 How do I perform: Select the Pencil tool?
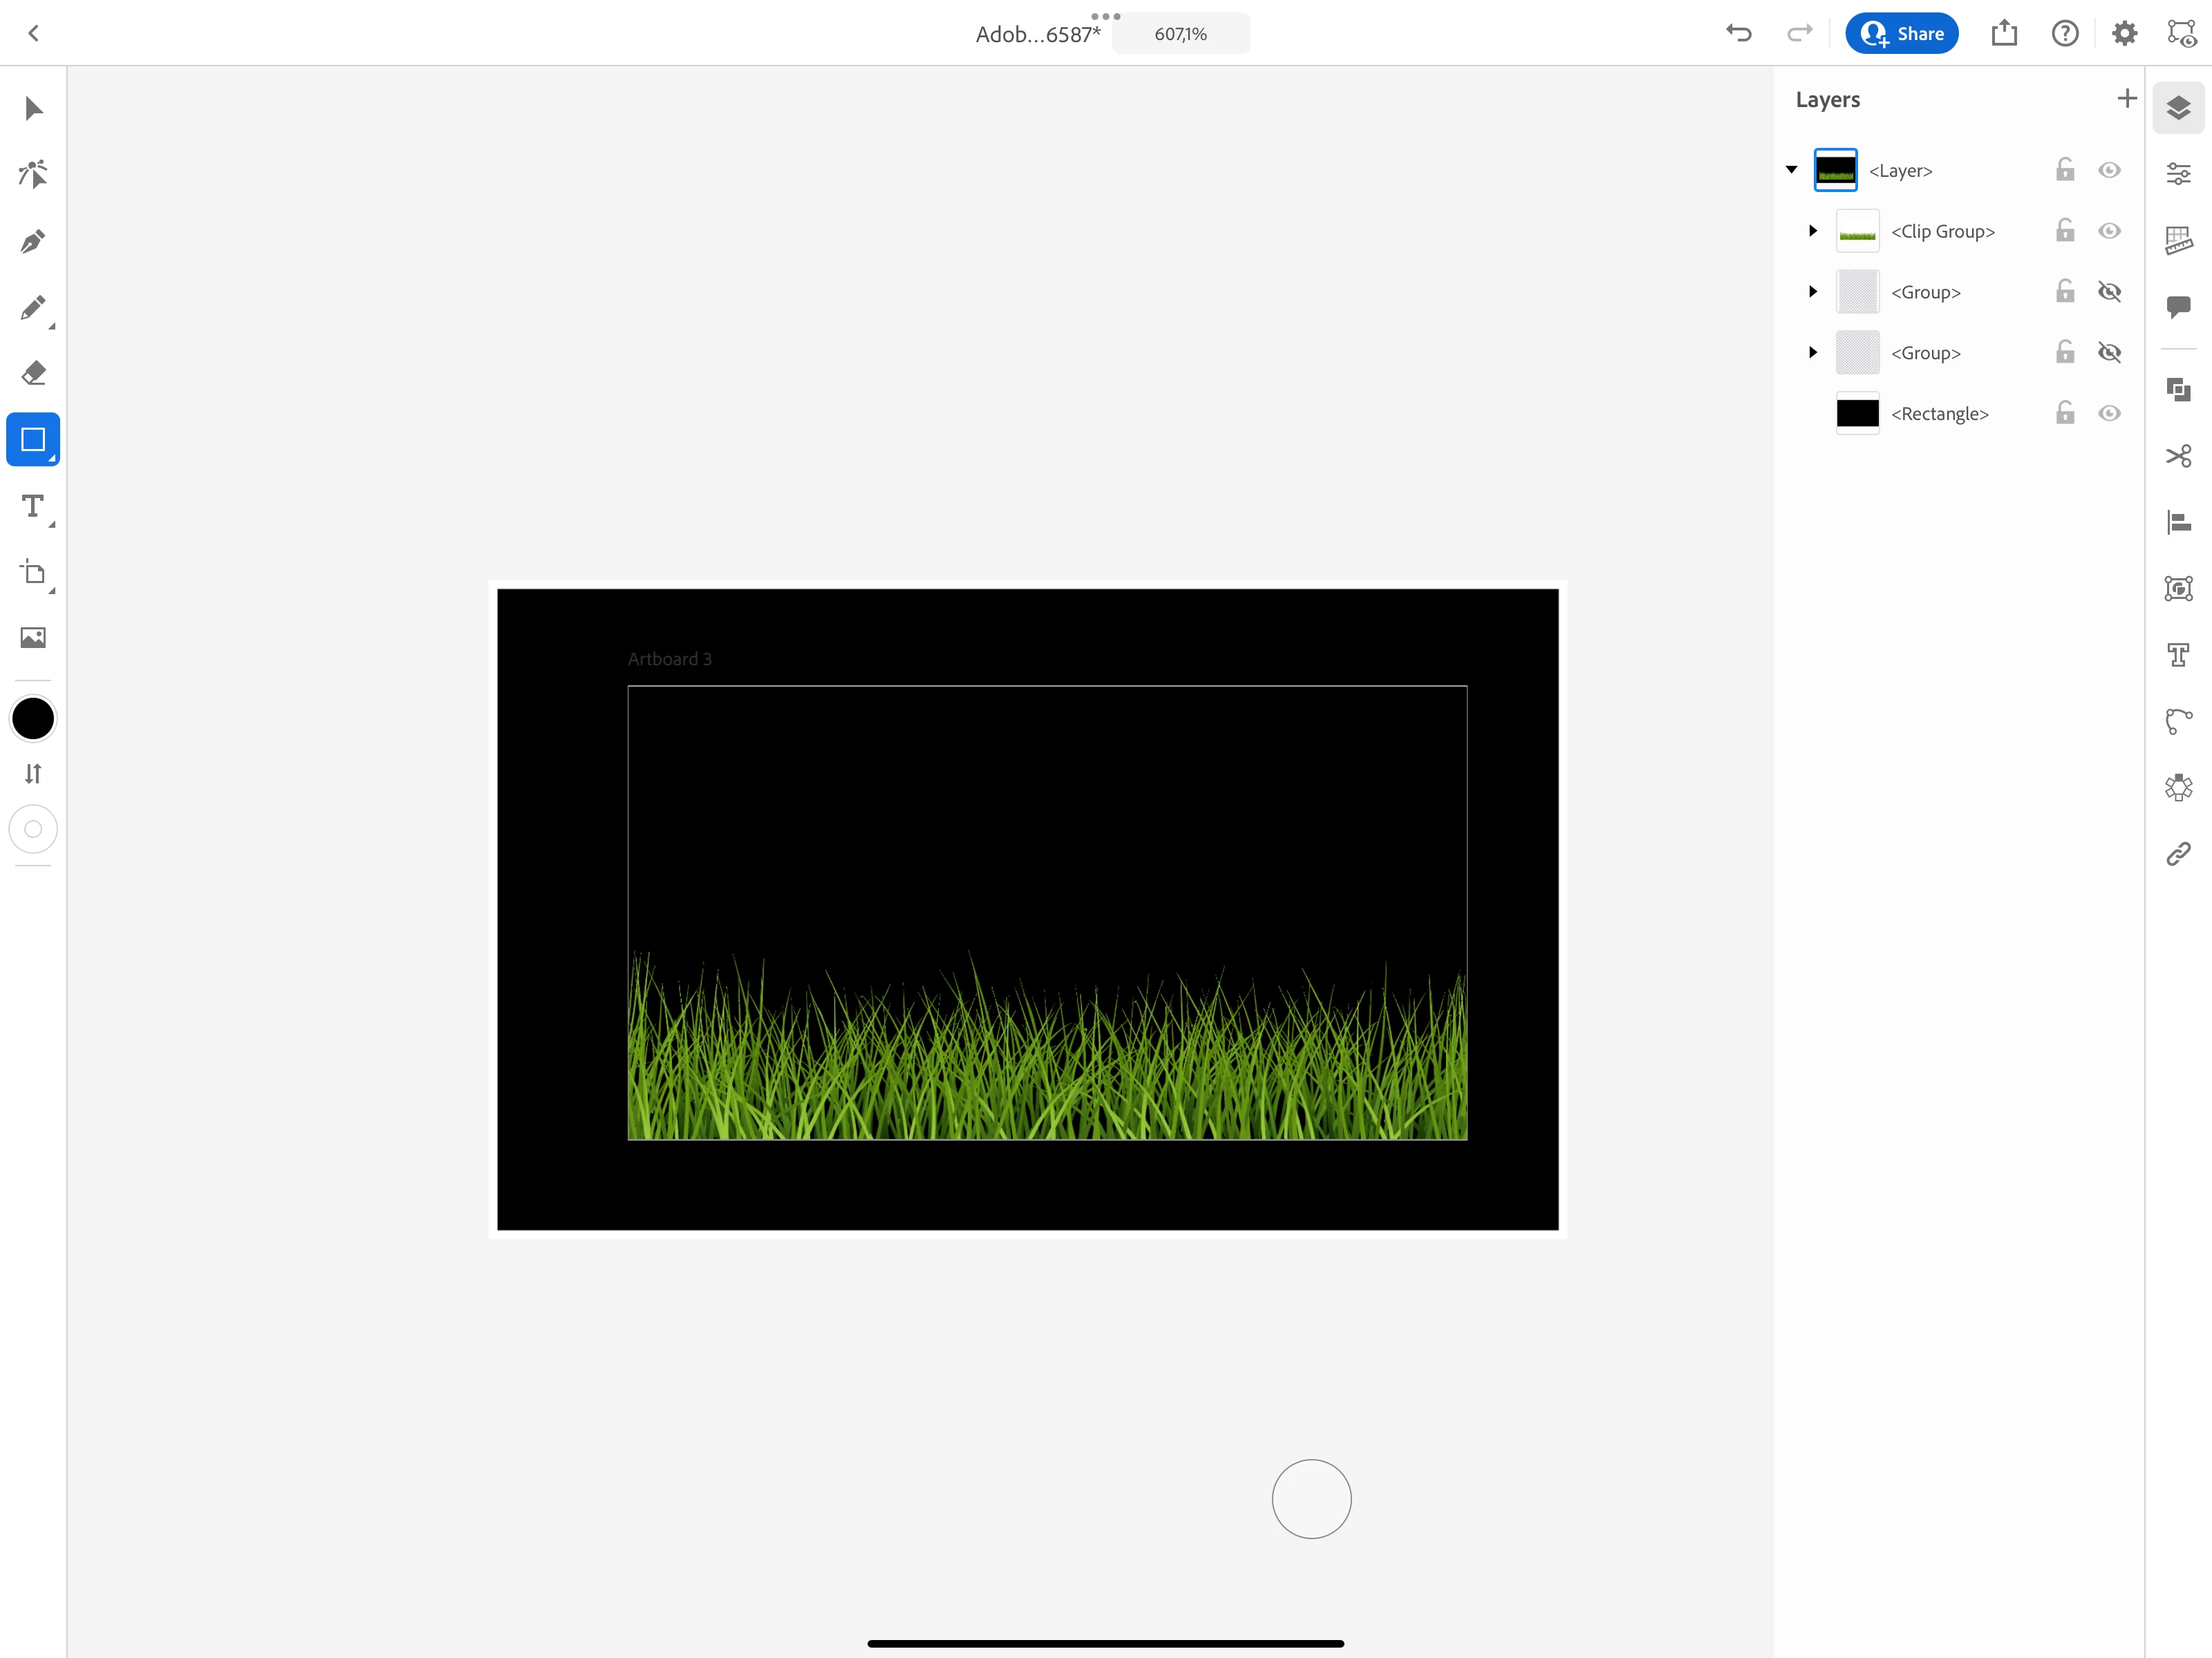pos(33,307)
